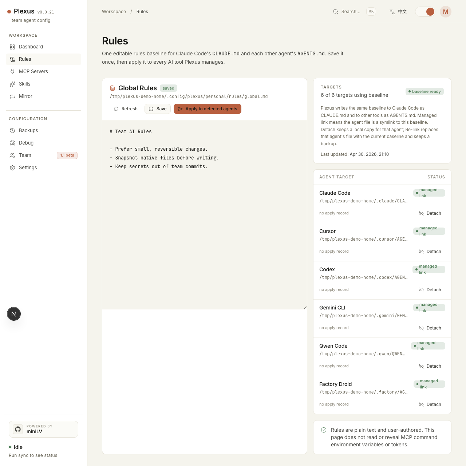This screenshot has width=466, height=466.
Task: Open the M user avatar
Action: [x=446, y=12]
